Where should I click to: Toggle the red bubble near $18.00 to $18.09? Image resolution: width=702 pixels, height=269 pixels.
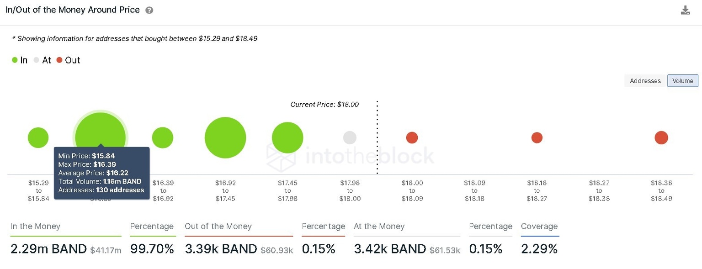click(412, 137)
